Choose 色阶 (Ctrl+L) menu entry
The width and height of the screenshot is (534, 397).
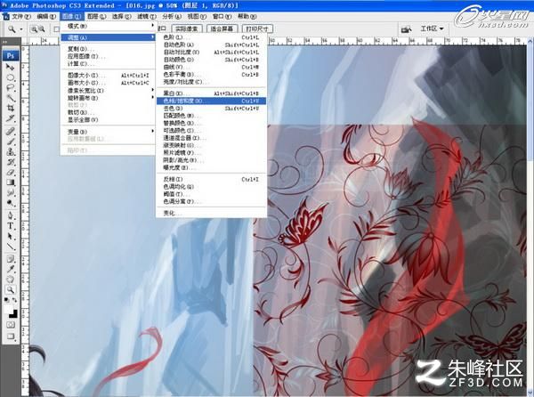pos(211,37)
